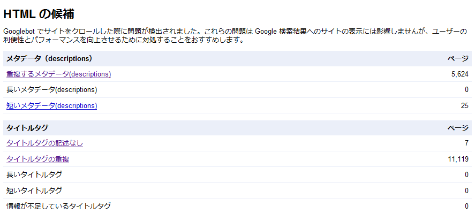Click the メタデータ（descriptions） section header
475x214 pixels.
[49, 58]
